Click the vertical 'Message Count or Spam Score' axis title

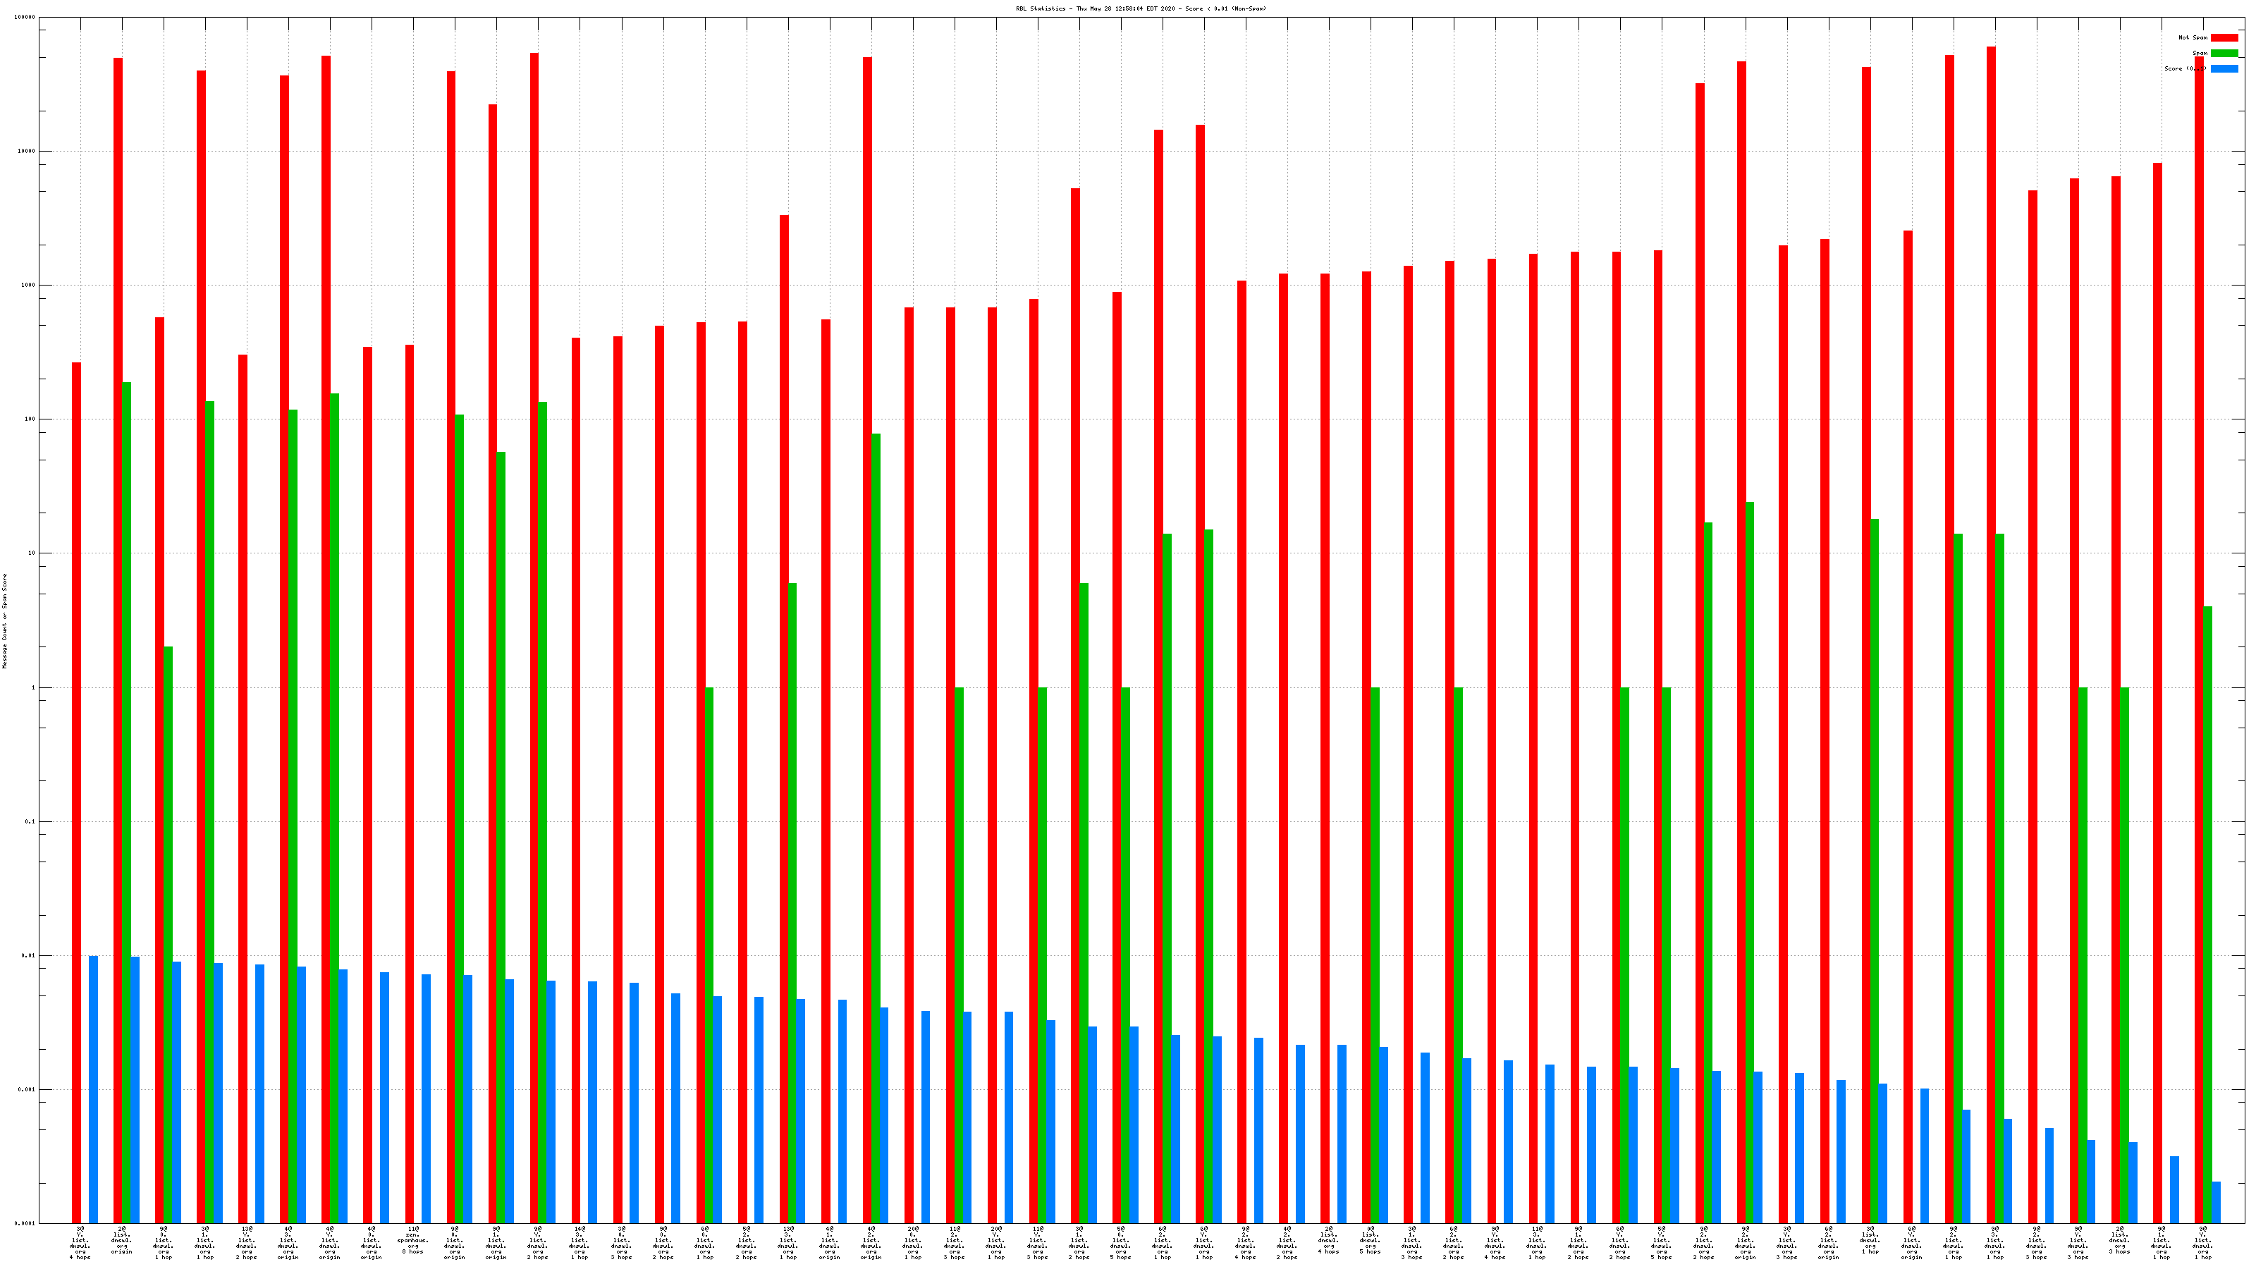[4, 621]
